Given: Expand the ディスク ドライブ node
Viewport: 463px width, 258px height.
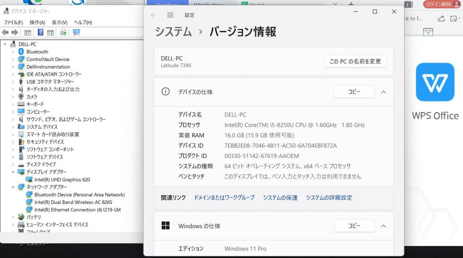Looking at the screenshot, I should pos(13,165).
